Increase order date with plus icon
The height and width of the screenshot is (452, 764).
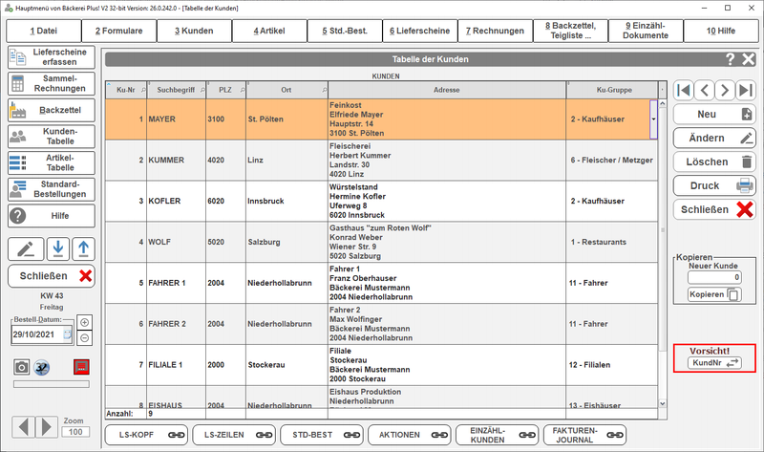point(84,322)
